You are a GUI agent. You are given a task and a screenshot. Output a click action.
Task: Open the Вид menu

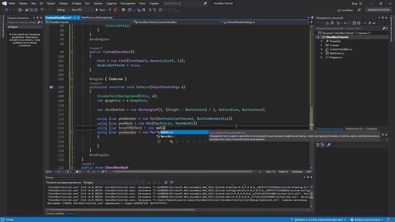(x=33, y=4)
